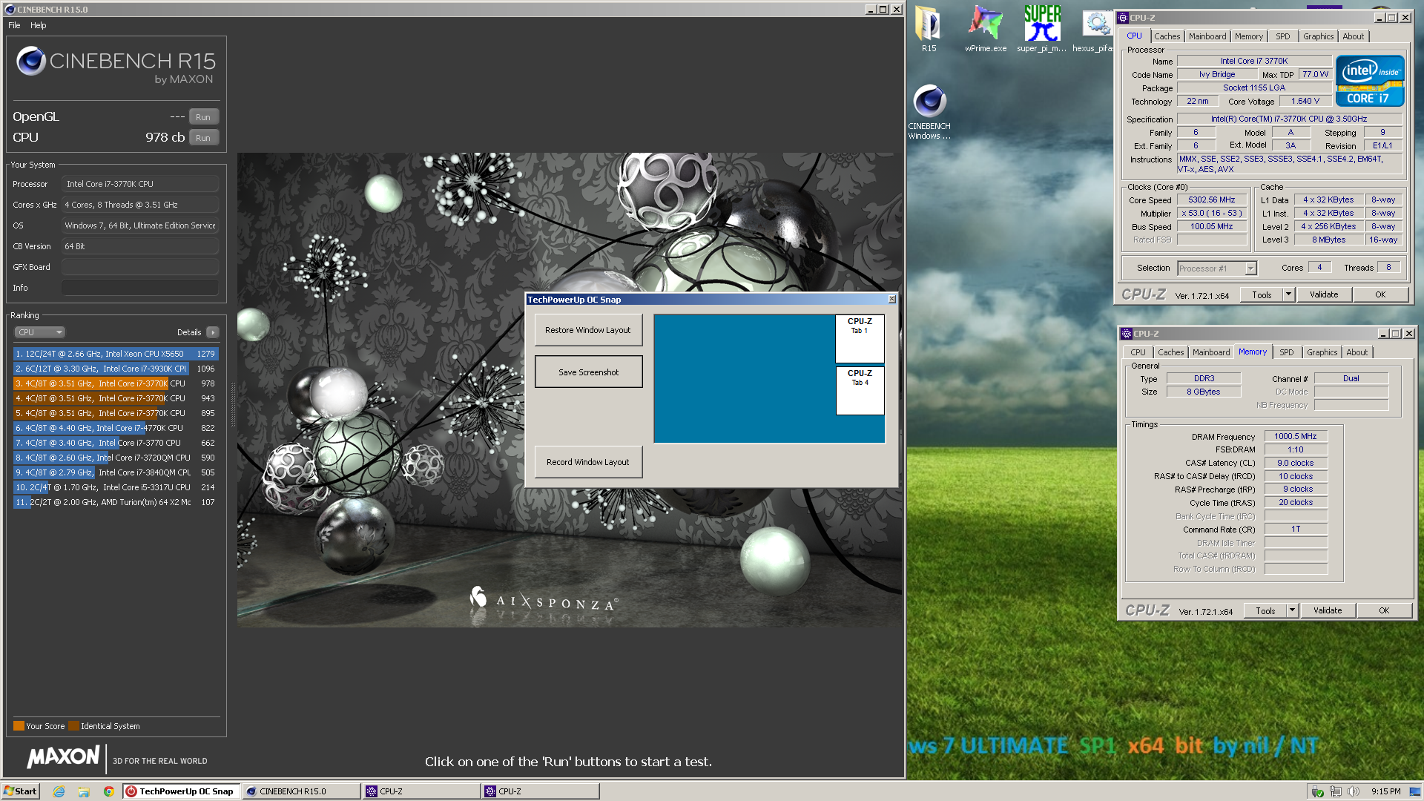This screenshot has height=801, width=1424.
Task: Click the Info field in Your System
Action: 140,288
